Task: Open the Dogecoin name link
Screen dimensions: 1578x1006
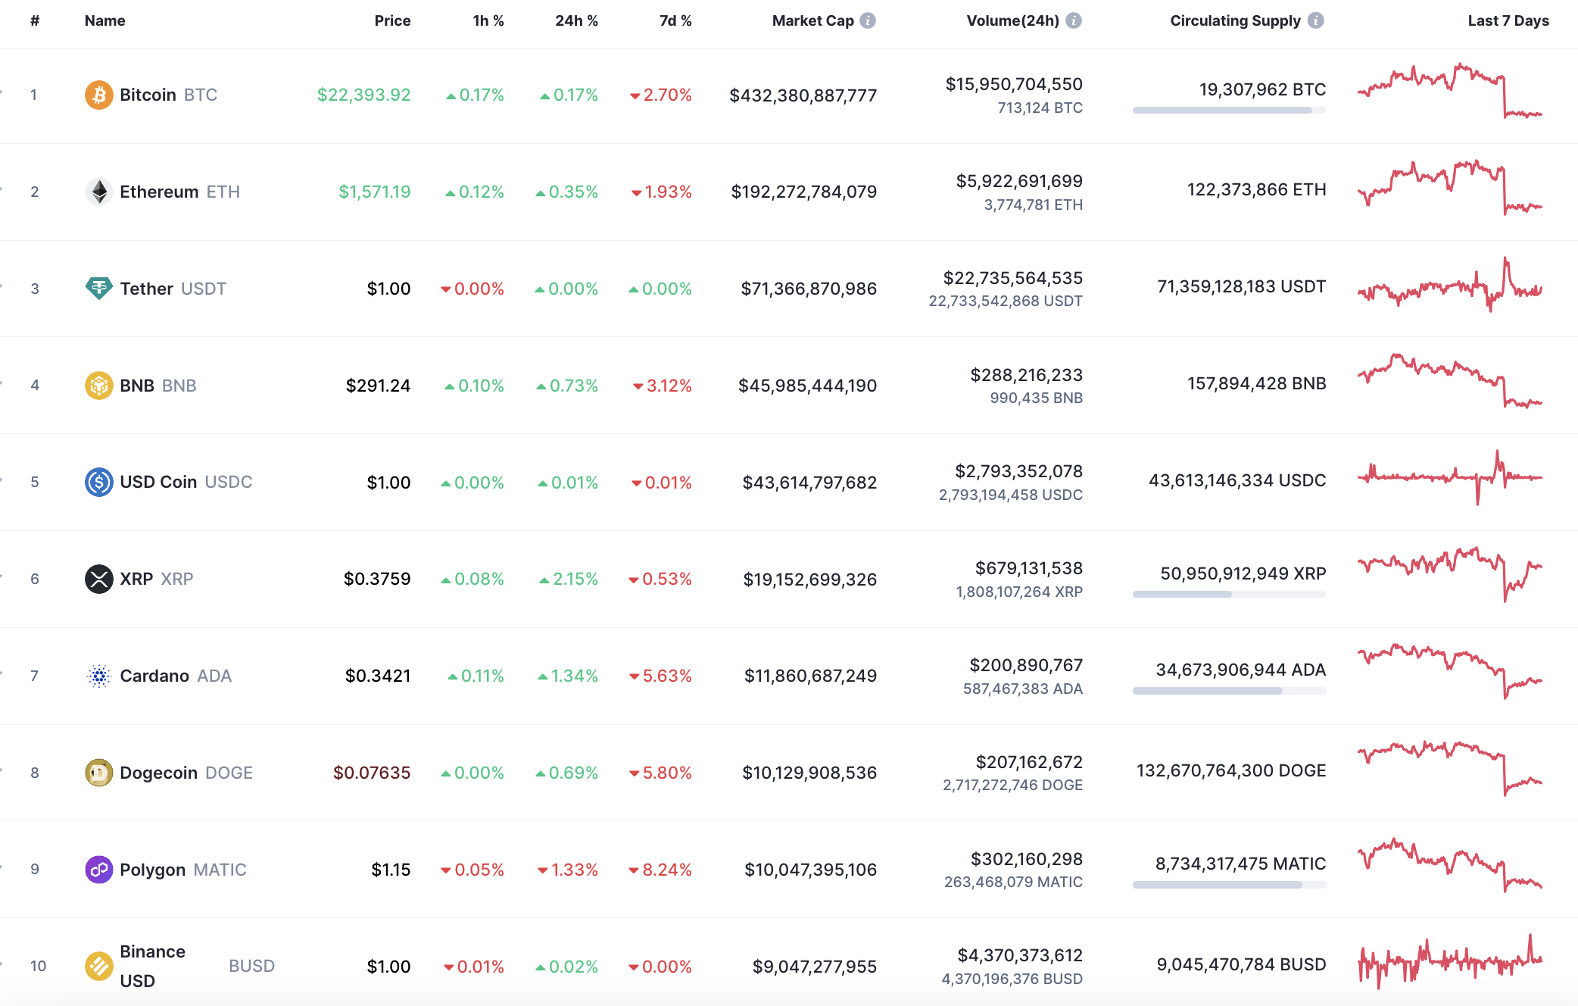Action: tap(159, 773)
